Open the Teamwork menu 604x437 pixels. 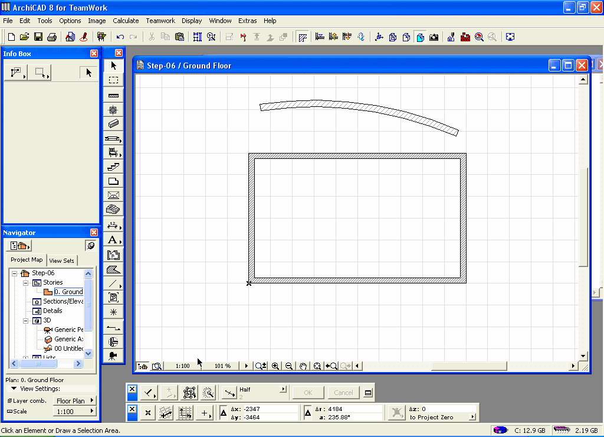point(160,21)
